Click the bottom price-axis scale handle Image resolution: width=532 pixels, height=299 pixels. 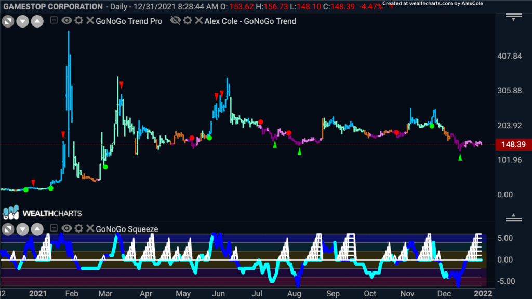point(513,218)
